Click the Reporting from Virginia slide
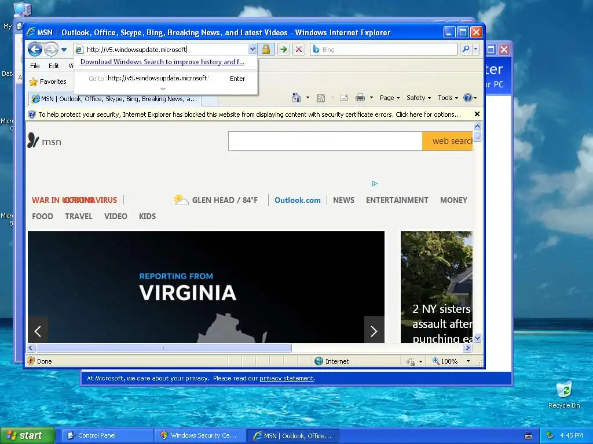 pyautogui.click(x=206, y=287)
